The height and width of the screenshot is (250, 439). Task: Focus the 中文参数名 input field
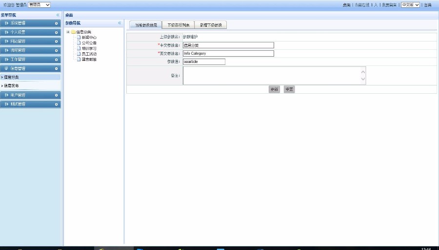coord(228,45)
